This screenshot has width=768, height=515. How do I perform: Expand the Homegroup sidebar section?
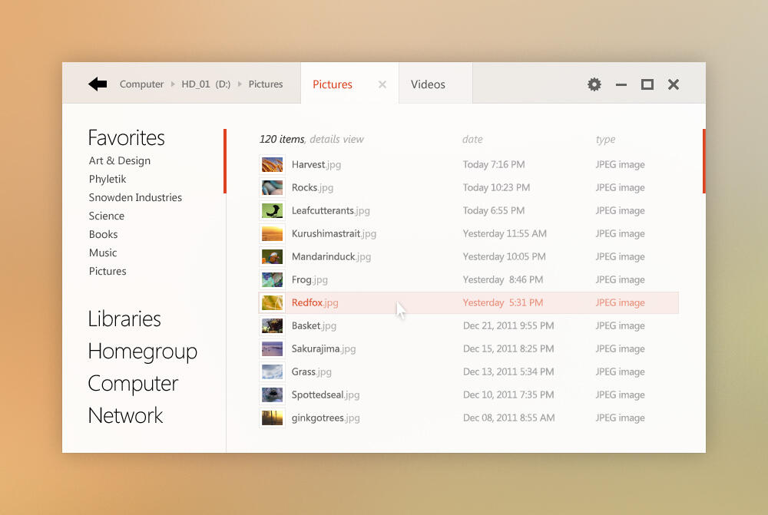click(142, 351)
